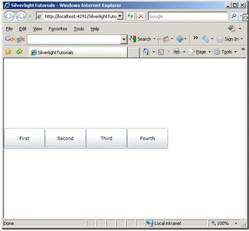
Task: Click the Second button
Action: 65,139
